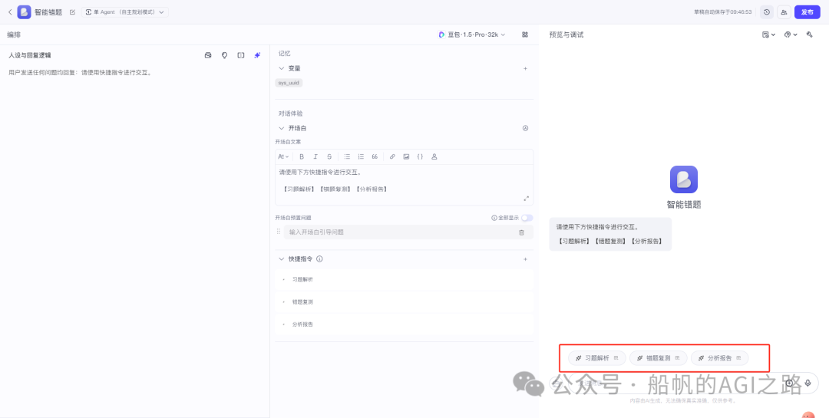
Task: Open the 单 Agent mode dropdown
Action: [x=125, y=12]
